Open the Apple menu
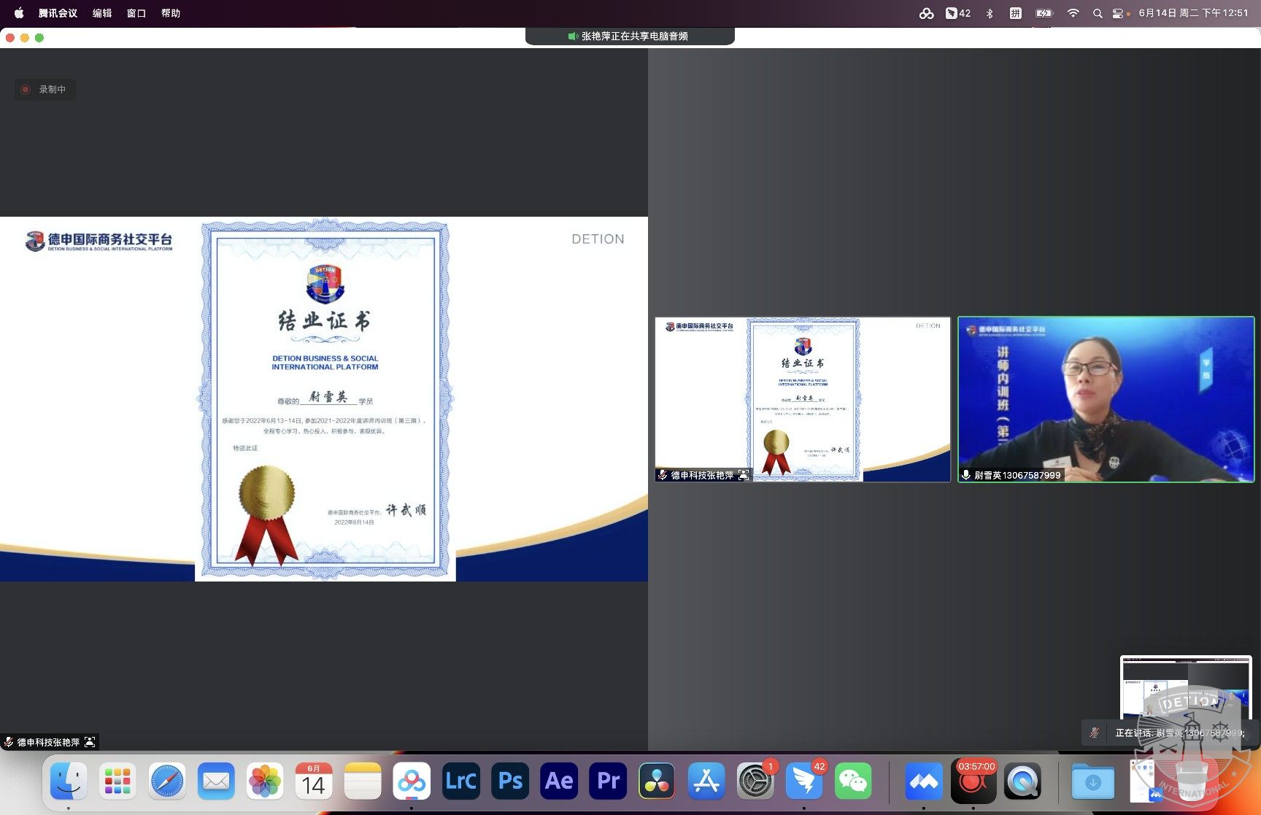Image resolution: width=1261 pixels, height=815 pixels. pos(19,12)
